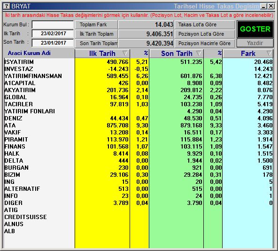Click Son Tarih value 24.735

(x=193, y=97)
